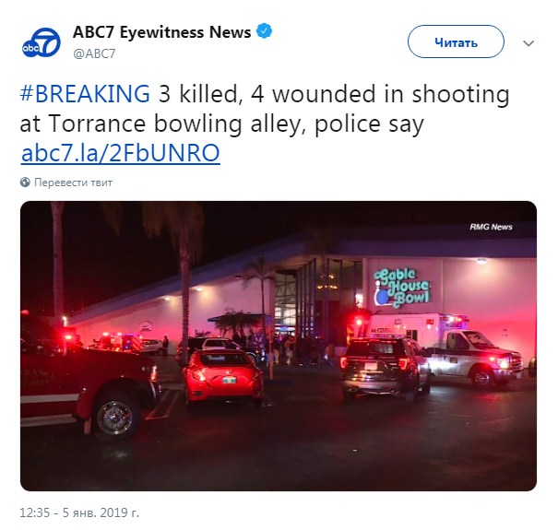The height and width of the screenshot is (530, 558).
Task: Open the timestamp 12:35 - 5 янв. 2019 г.
Action: point(79,512)
